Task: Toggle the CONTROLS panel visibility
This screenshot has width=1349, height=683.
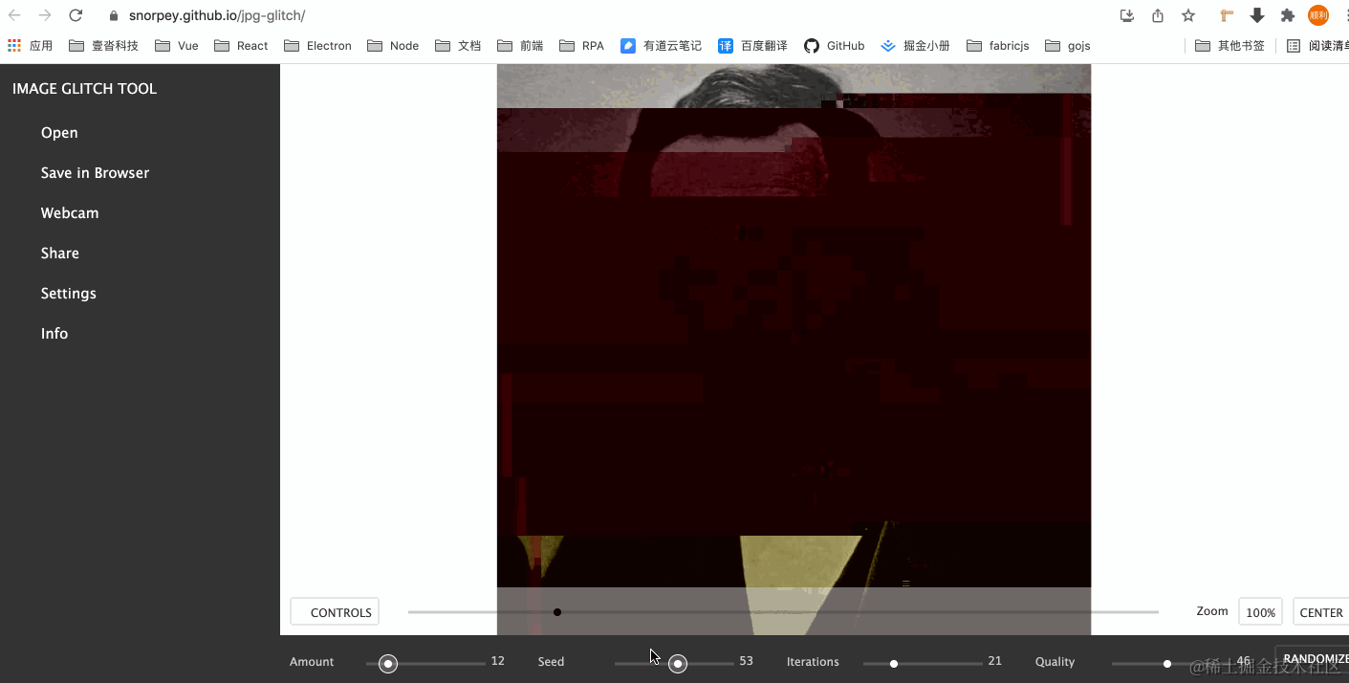Action: click(334, 611)
